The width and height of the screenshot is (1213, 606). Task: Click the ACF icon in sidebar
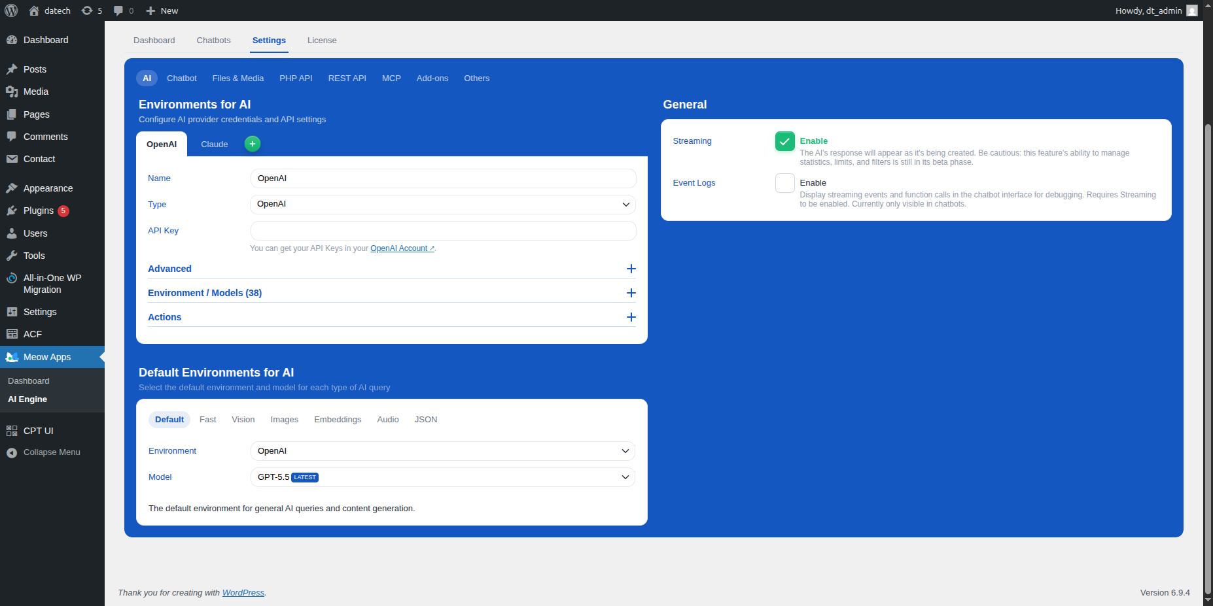click(12, 334)
